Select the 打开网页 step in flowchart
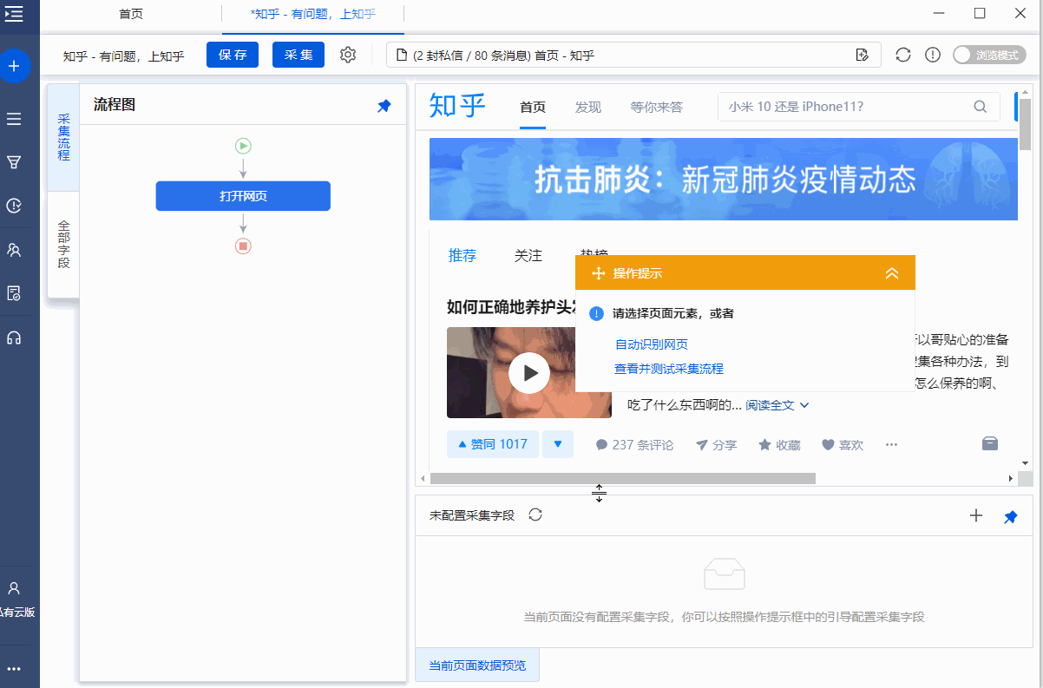 pos(243,196)
